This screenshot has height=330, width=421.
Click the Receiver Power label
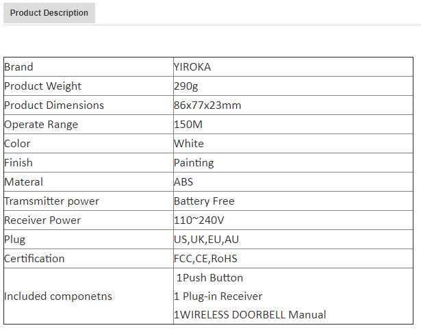tap(42, 220)
